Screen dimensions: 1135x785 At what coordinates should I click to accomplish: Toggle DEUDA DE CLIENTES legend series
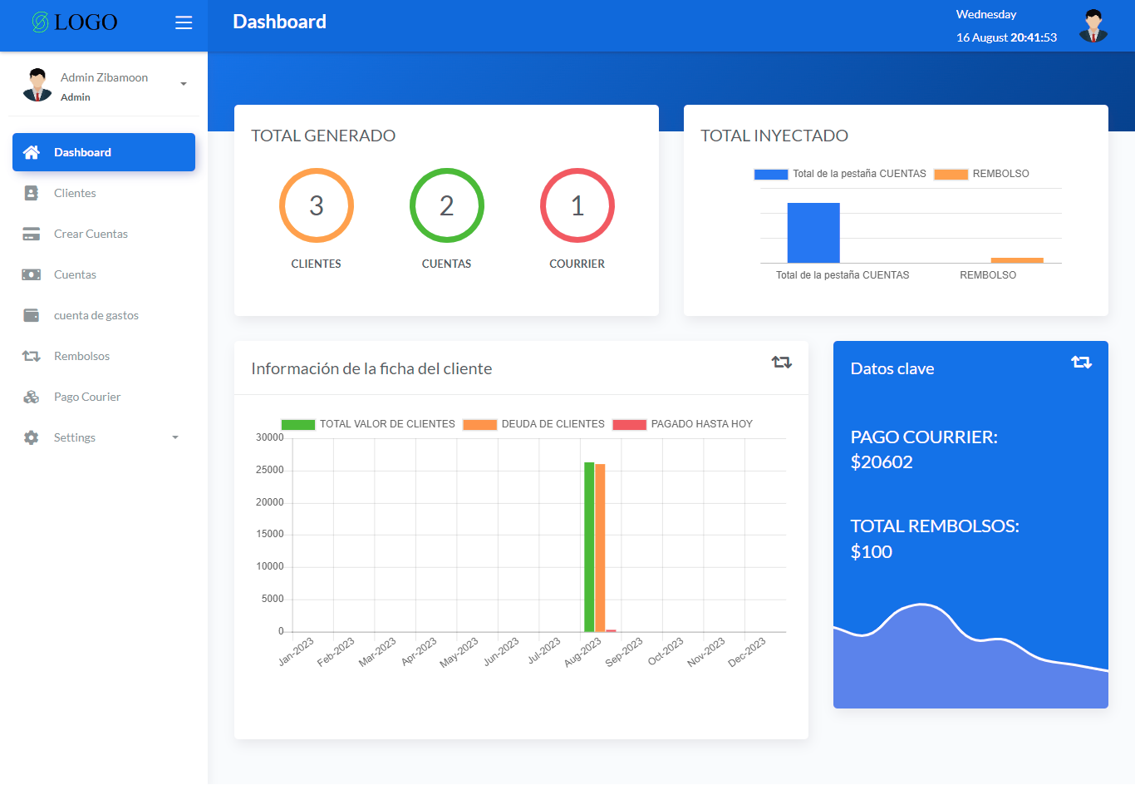479,424
